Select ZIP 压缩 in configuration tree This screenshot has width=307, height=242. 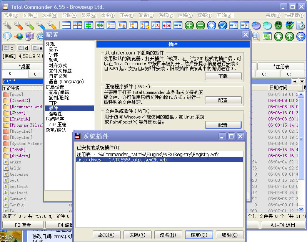point(58,125)
